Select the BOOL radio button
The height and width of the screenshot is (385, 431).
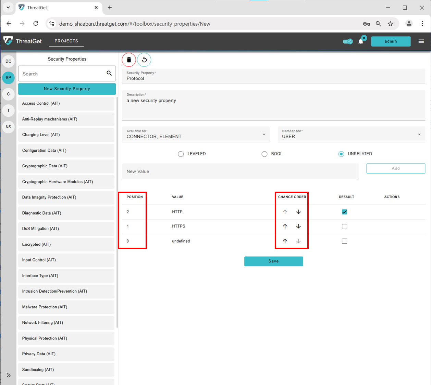264,154
